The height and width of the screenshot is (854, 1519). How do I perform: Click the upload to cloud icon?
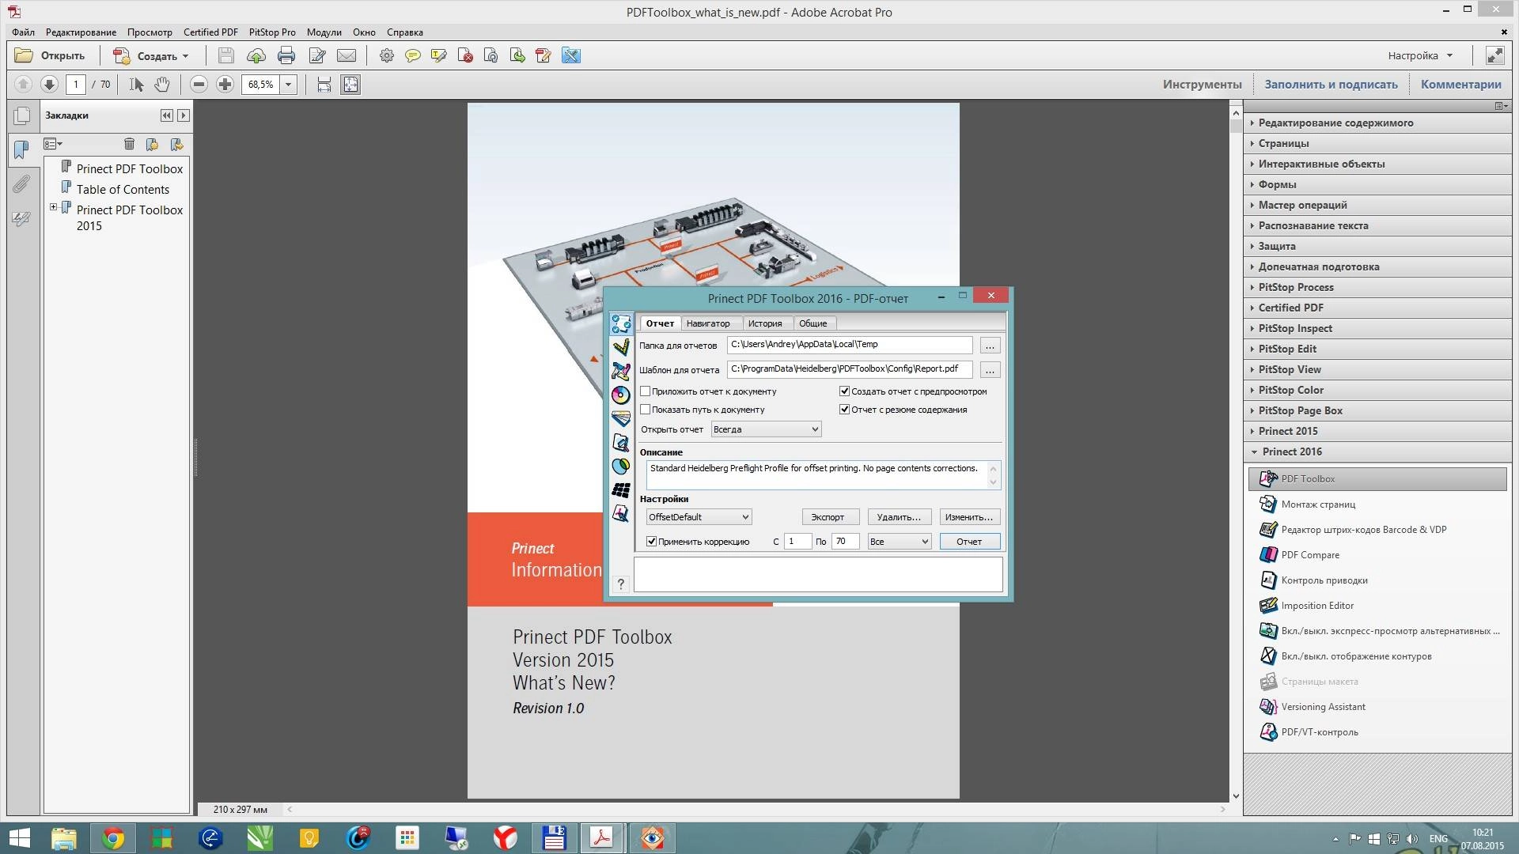coord(256,55)
